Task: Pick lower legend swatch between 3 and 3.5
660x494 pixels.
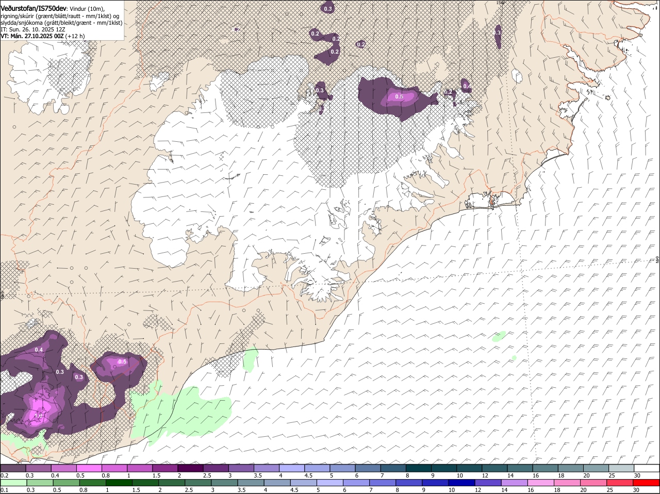Action: tap(225, 483)
